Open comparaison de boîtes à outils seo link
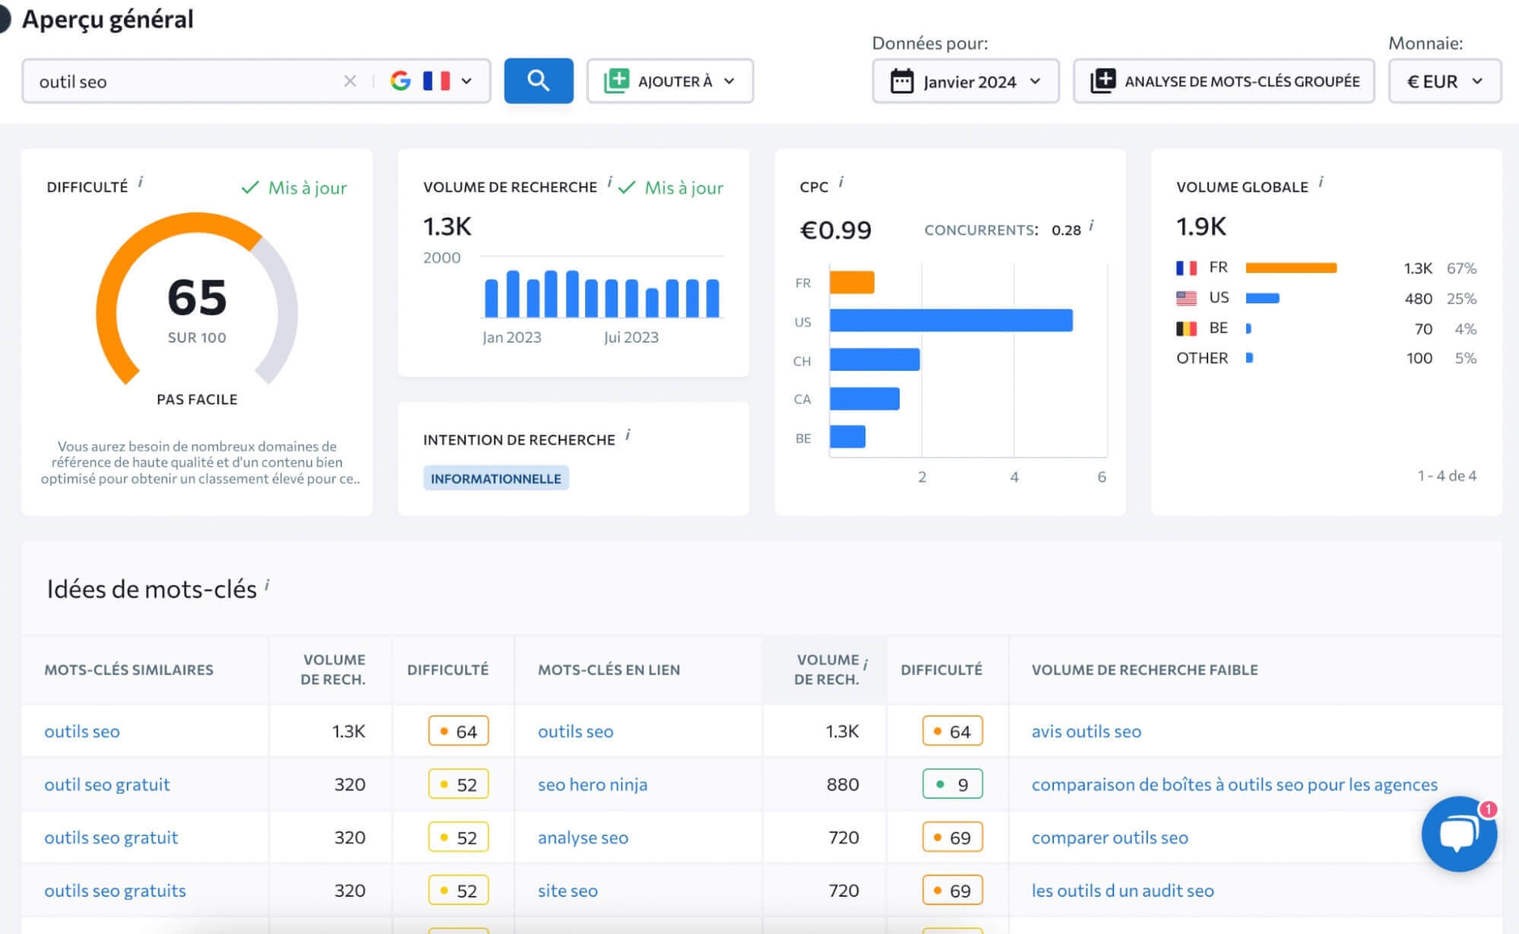1519x934 pixels. coord(1234,784)
